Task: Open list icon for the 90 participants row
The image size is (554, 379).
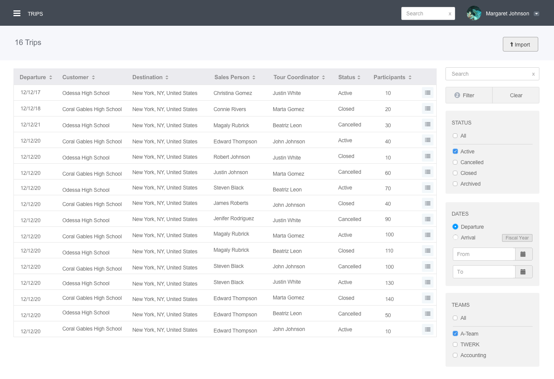Action: pyautogui.click(x=427, y=219)
